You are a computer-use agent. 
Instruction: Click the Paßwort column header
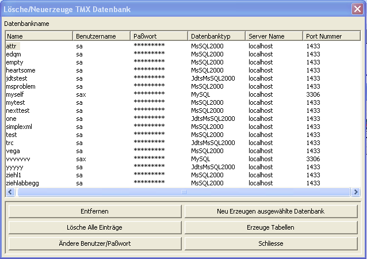[159, 36]
